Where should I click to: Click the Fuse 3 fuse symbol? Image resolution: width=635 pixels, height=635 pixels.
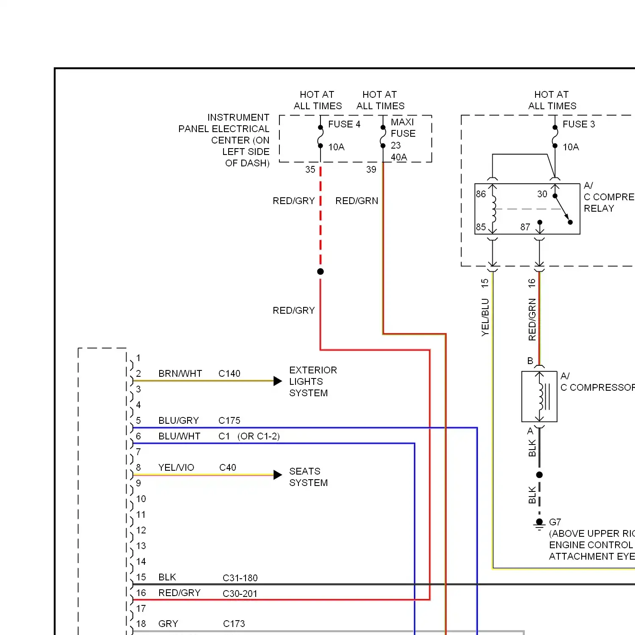click(x=555, y=137)
